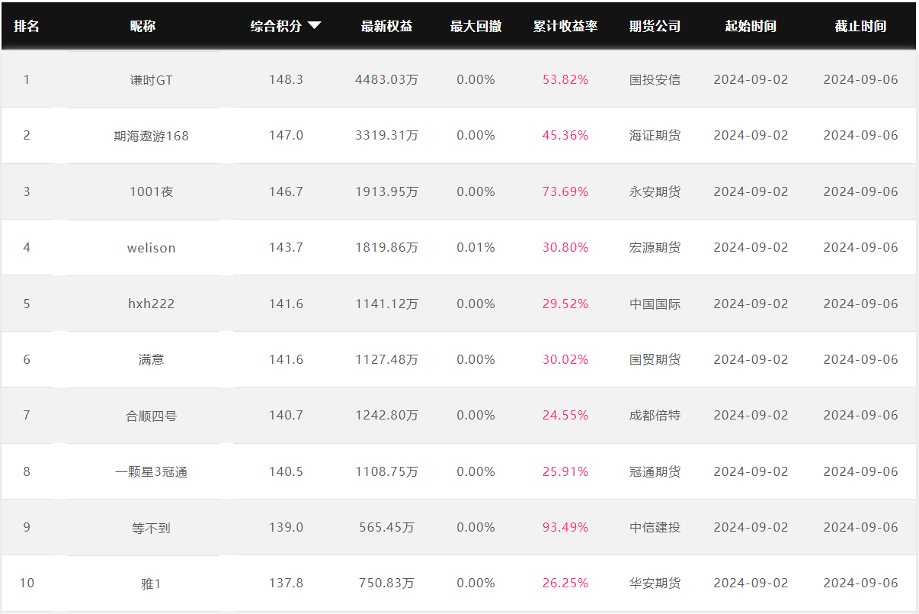Image resolution: width=919 pixels, height=614 pixels.
Task: Click score value 140.7
Action: pyautogui.click(x=286, y=415)
